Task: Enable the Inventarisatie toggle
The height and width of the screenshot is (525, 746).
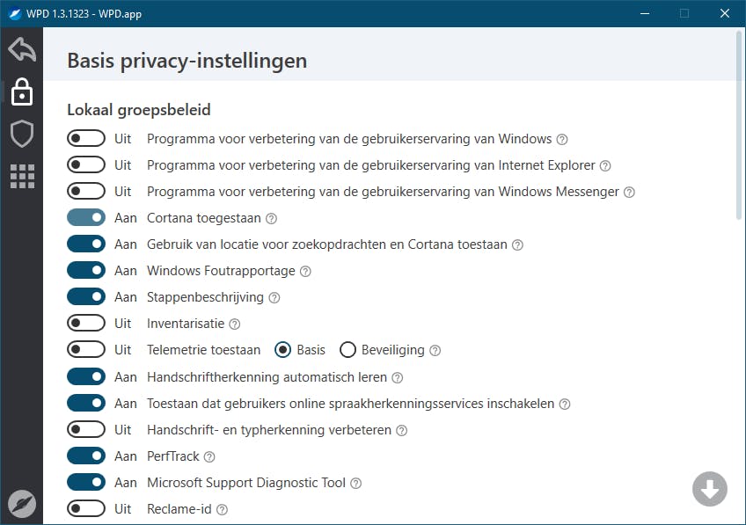Action: (85, 324)
